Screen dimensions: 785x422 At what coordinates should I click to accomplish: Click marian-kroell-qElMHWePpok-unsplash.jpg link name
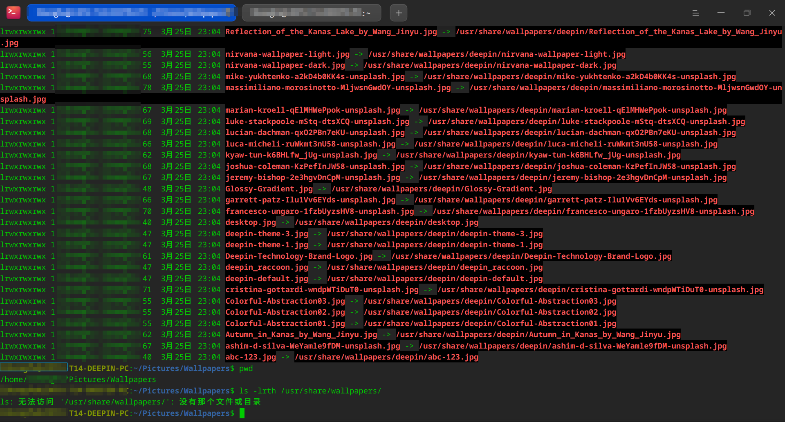(x=313, y=110)
